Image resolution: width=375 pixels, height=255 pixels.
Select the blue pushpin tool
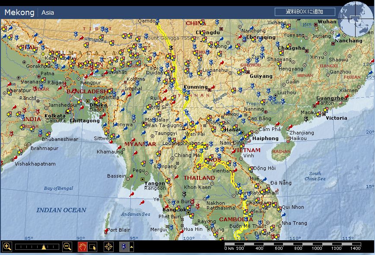124,247
